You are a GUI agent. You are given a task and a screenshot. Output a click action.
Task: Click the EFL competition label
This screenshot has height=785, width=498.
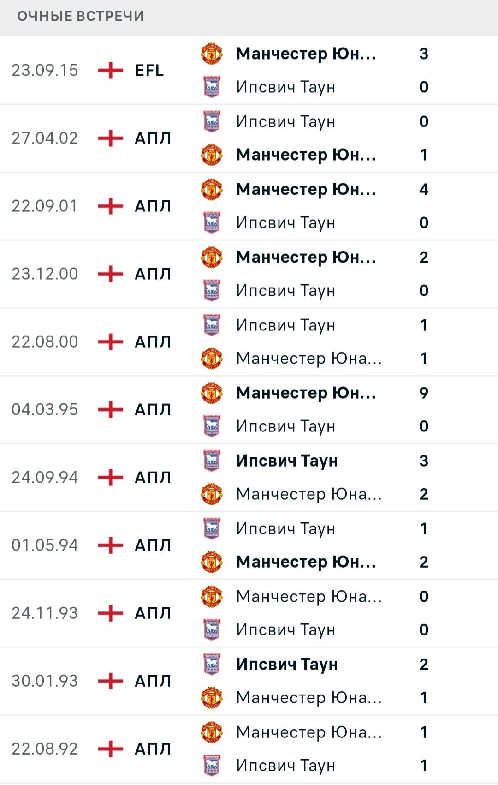coord(149,70)
